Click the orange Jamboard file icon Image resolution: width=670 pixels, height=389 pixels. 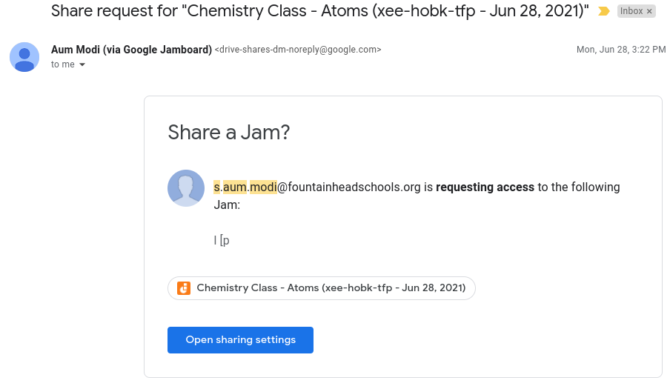[184, 288]
